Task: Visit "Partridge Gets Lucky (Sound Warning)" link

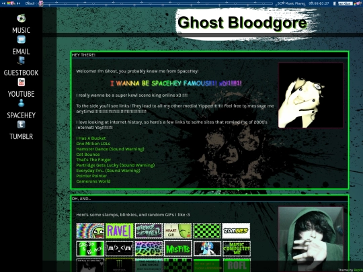Action: pyautogui.click(x=116, y=165)
